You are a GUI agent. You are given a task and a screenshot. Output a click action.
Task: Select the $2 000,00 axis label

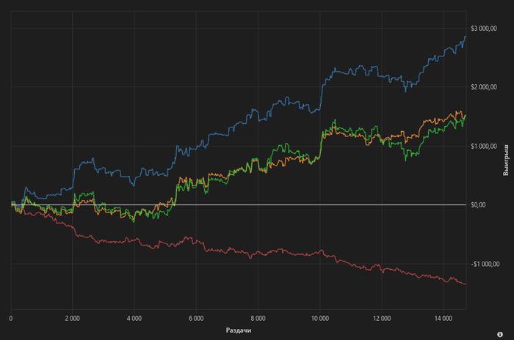click(484, 87)
